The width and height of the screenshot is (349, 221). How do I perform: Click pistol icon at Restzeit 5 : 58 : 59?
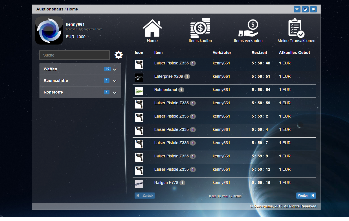click(139, 104)
